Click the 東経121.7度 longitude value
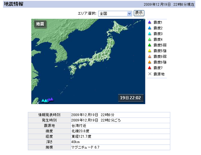Viewport: 201px width, 155px height. coord(81,137)
